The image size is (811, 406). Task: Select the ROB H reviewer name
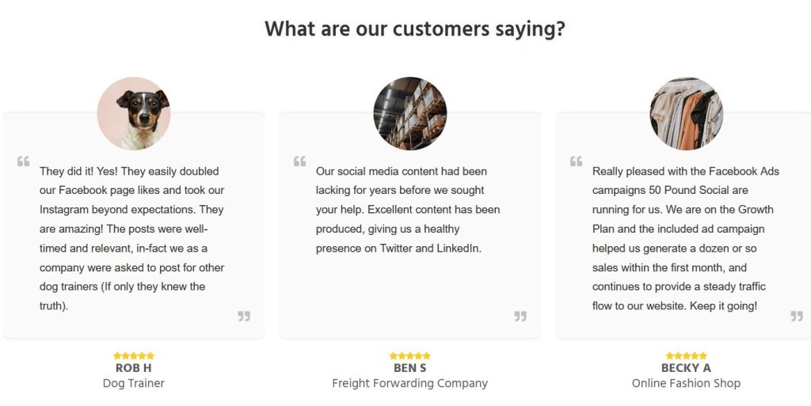coord(133,368)
